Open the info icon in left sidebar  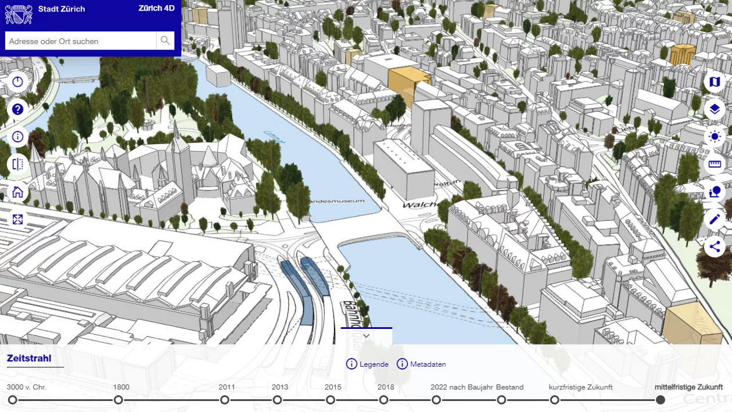pos(17,137)
